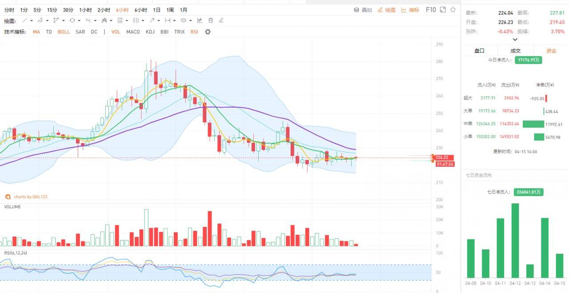Switch to the 盘口 tab

coord(479,51)
